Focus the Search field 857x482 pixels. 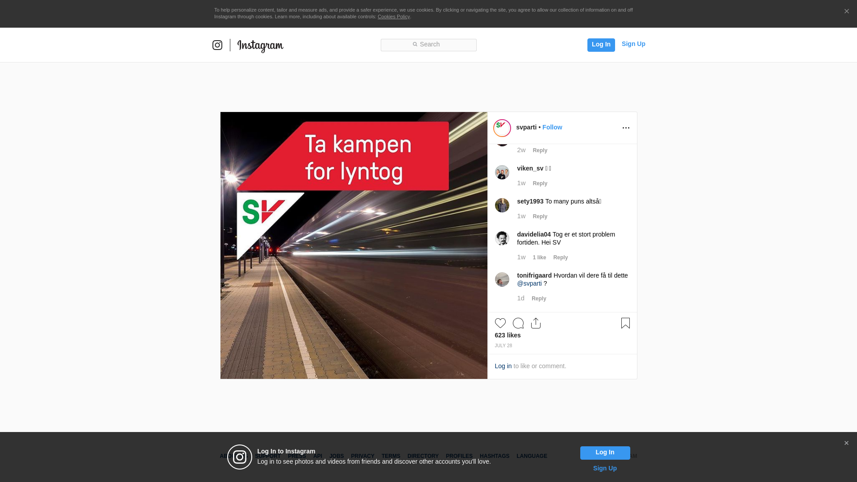point(428,45)
